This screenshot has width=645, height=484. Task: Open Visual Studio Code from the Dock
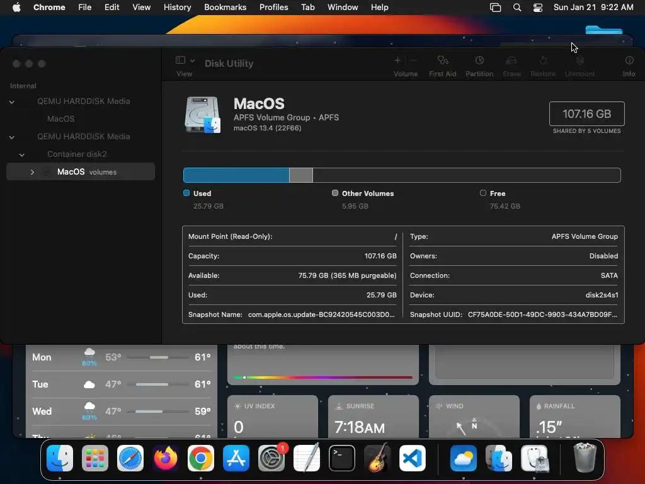tap(413, 458)
